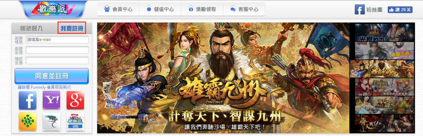Screen dimensions: 423x136
Task: Click the 歡樂派 site logo
Action: point(53,9)
